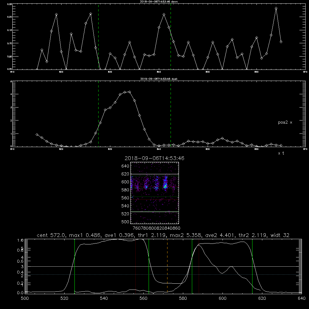Click the 'x t' label below dusk plot
This screenshot has height=309, width=309.
[x=281, y=153]
